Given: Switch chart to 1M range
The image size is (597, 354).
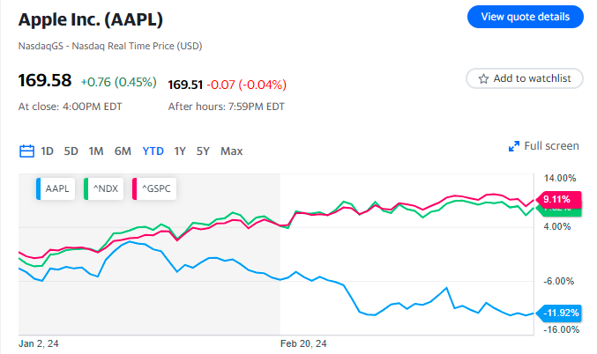Looking at the screenshot, I should click(x=96, y=151).
